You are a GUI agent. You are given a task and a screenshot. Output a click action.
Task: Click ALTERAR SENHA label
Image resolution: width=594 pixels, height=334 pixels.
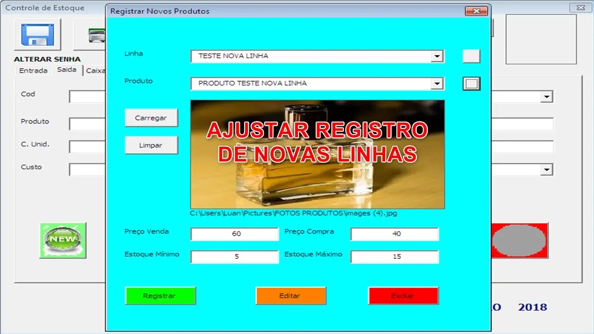pos(47,59)
